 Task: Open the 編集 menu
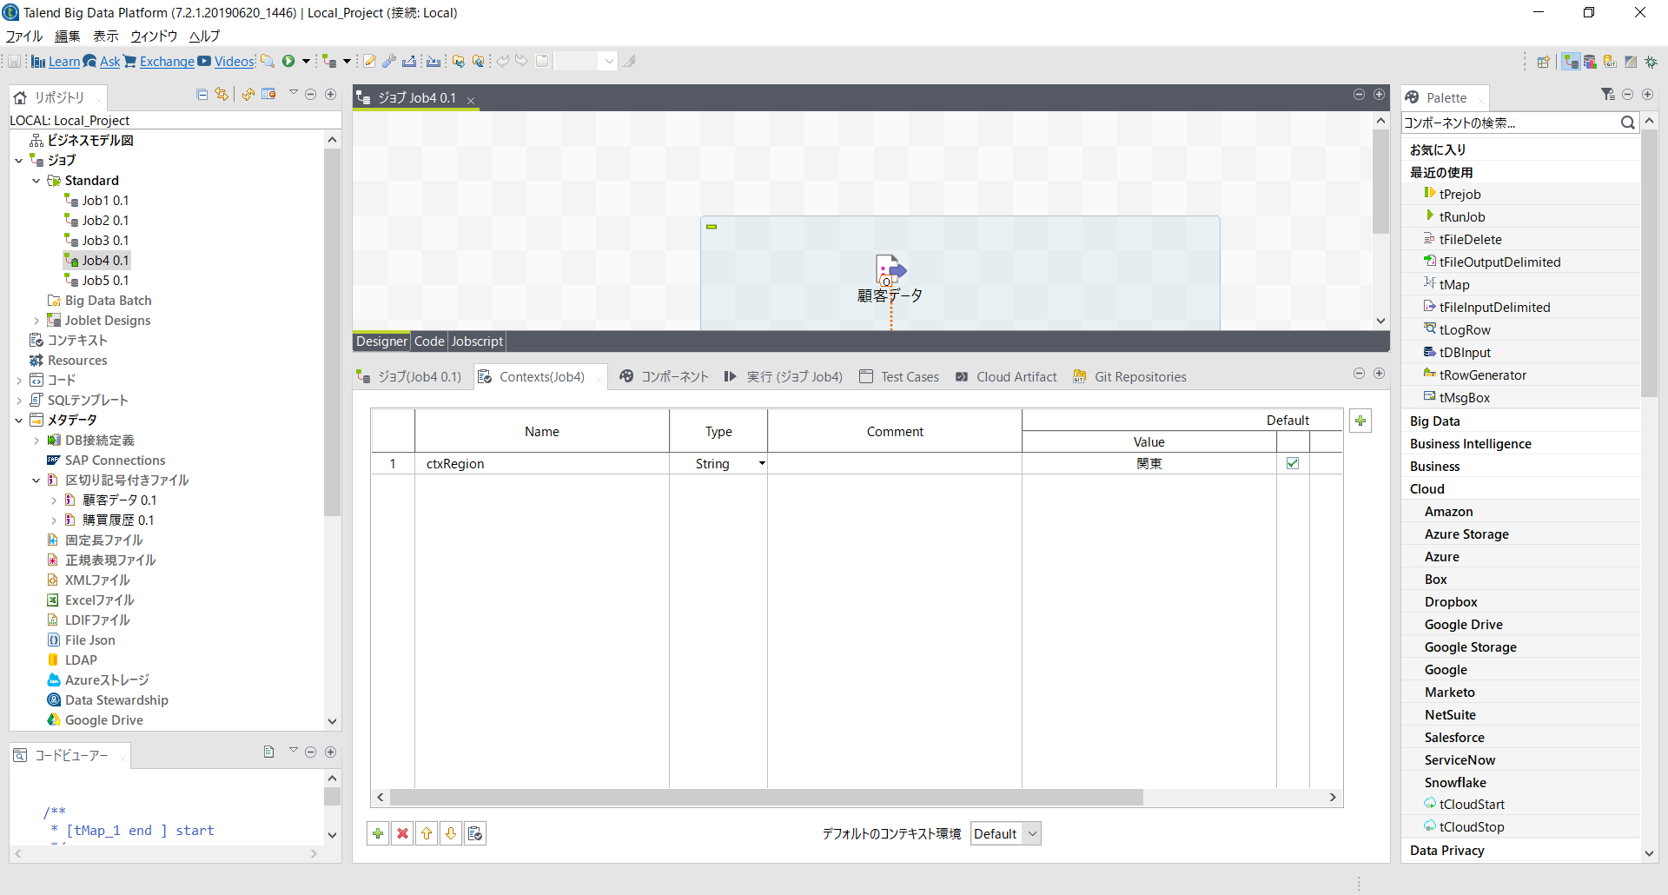(67, 36)
